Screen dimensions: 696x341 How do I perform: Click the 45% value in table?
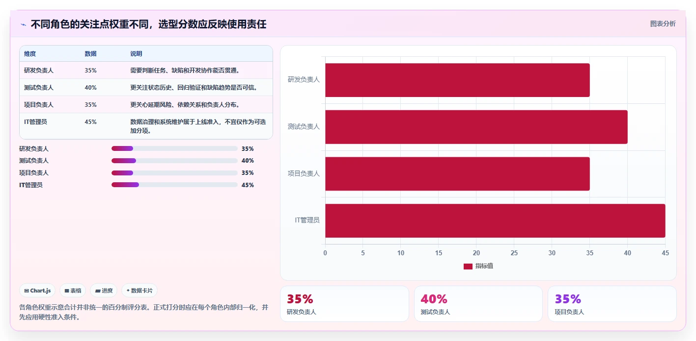(x=90, y=122)
